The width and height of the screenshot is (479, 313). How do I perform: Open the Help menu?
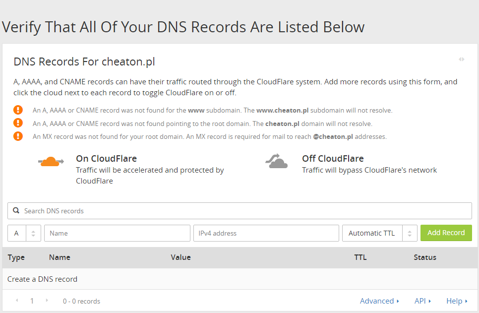tap(457, 301)
